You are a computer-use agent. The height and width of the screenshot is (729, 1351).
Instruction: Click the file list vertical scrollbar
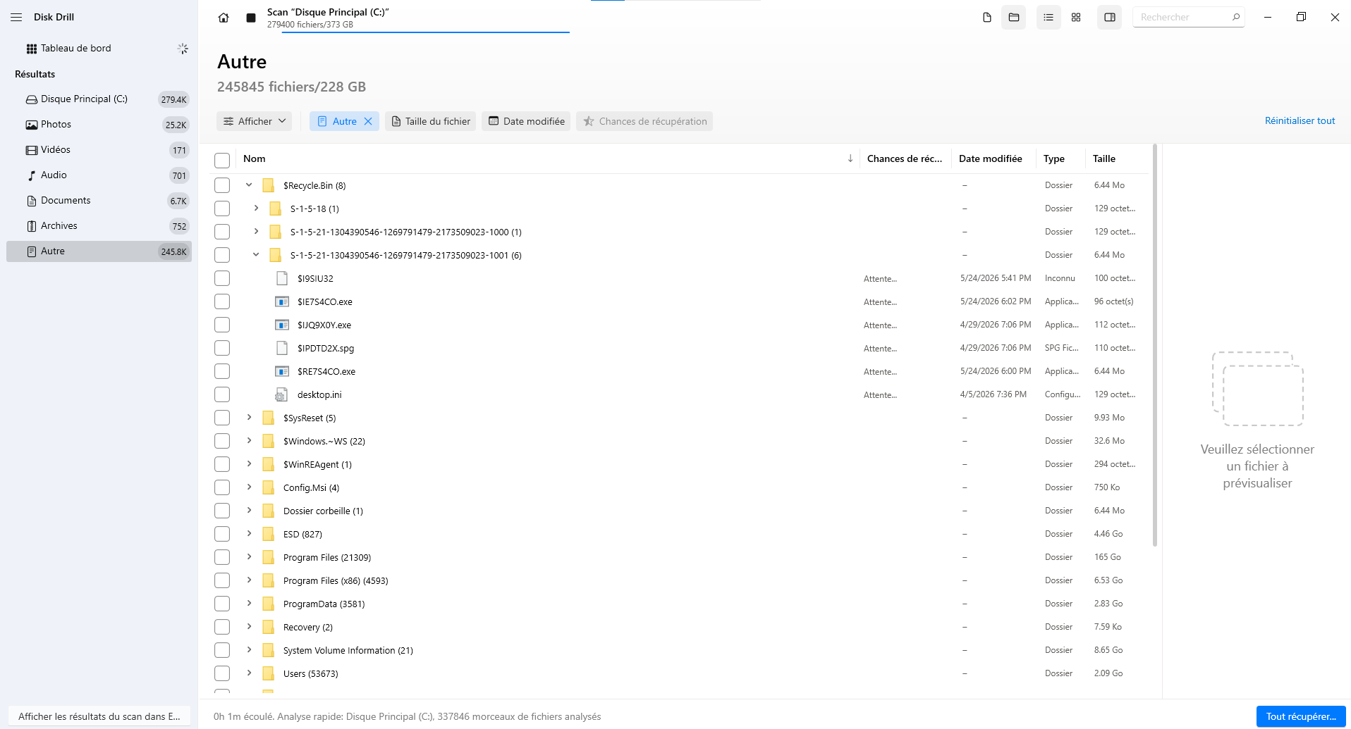pos(1154,345)
